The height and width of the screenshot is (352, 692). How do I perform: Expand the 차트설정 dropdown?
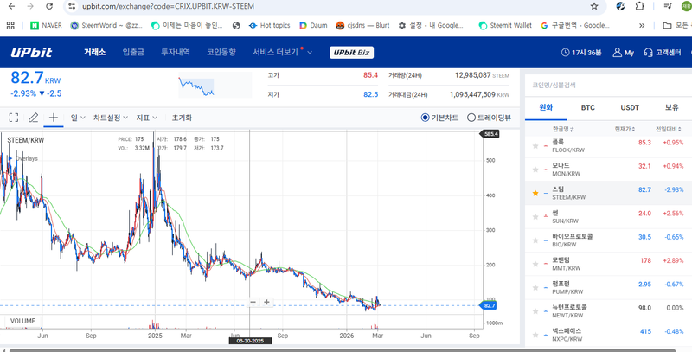(x=110, y=118)
